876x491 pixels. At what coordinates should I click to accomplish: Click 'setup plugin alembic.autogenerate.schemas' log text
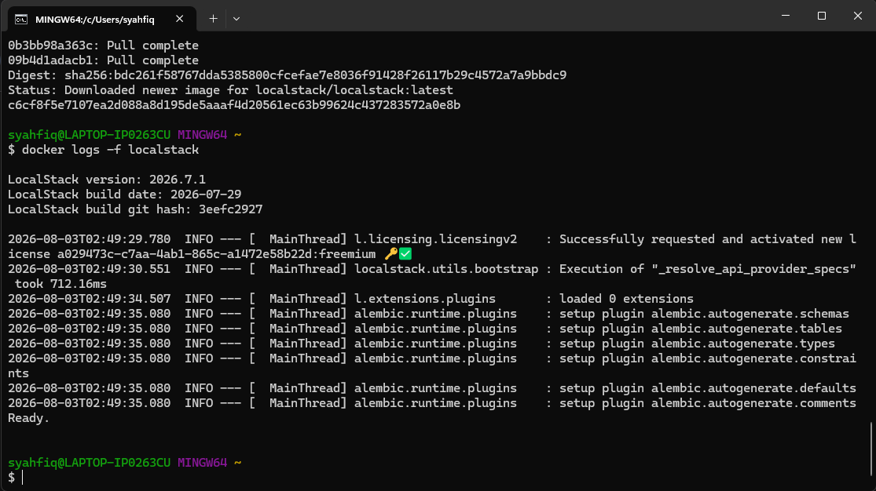point(704,314)
